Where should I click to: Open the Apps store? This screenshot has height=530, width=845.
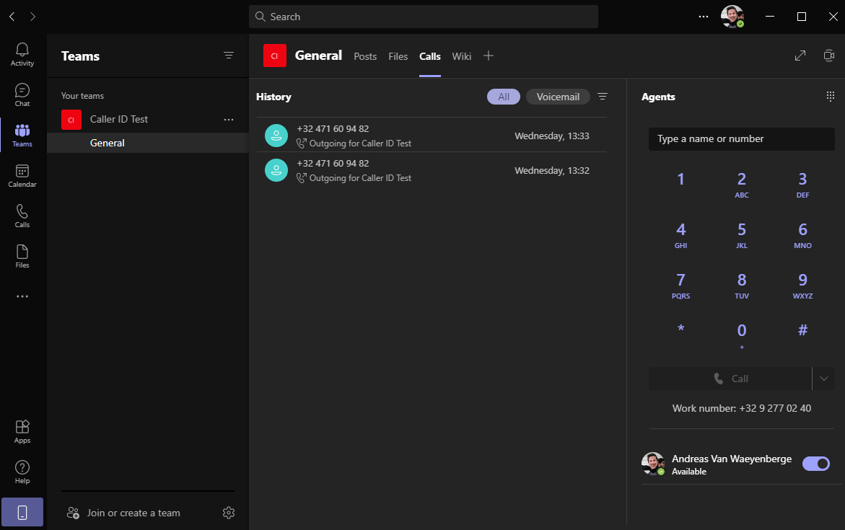point(22,431)
